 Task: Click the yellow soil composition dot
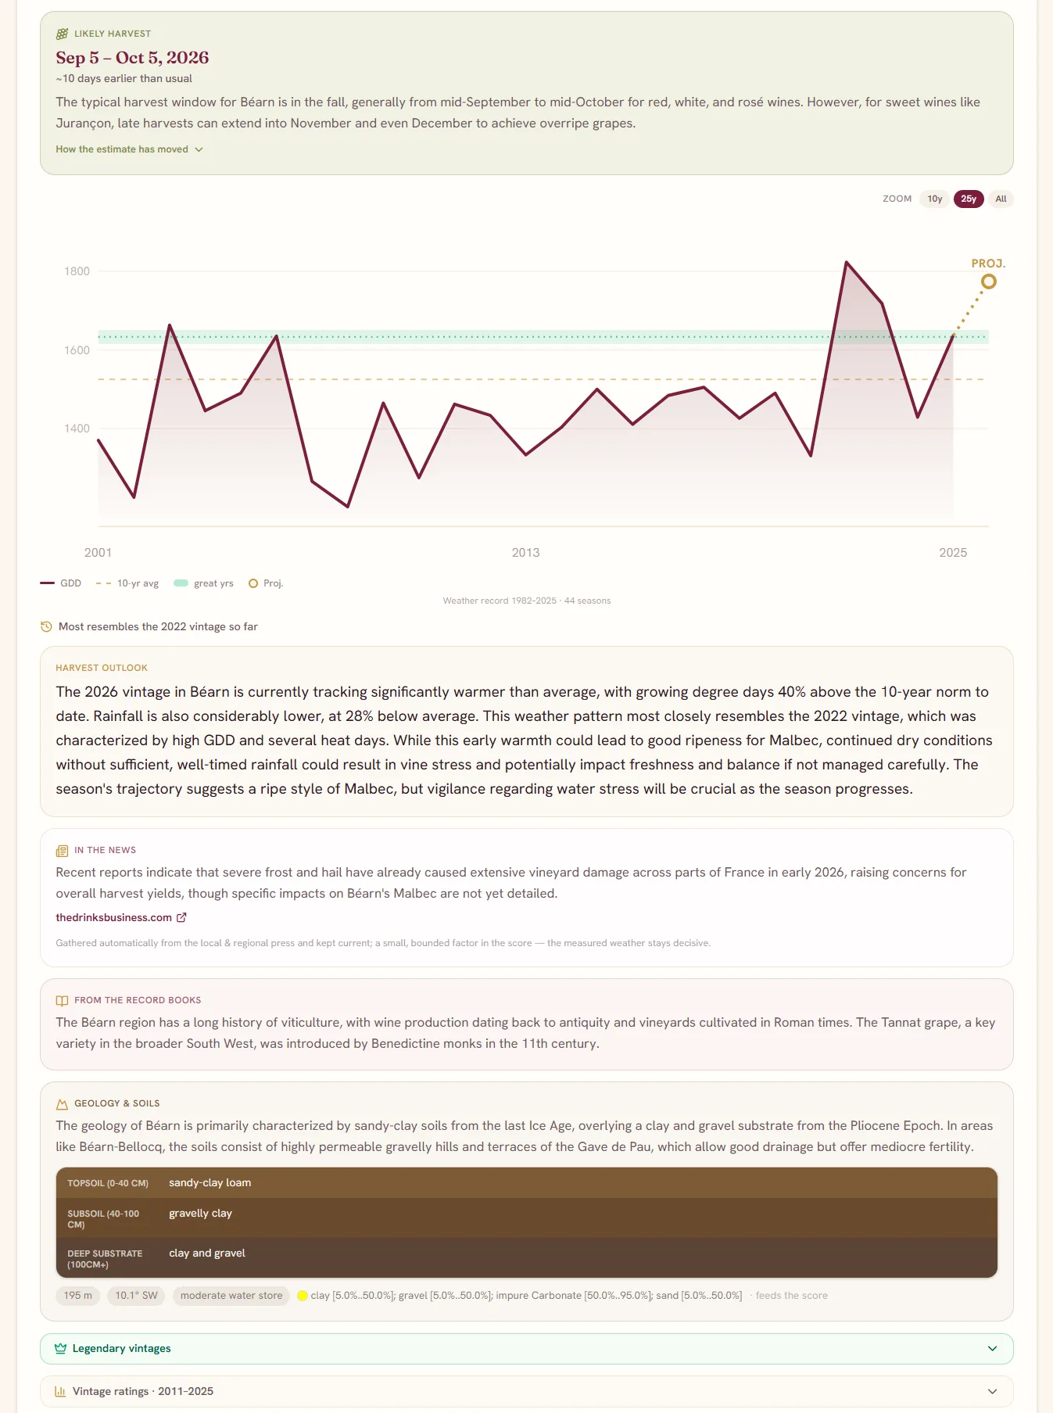pos(303,1296)
